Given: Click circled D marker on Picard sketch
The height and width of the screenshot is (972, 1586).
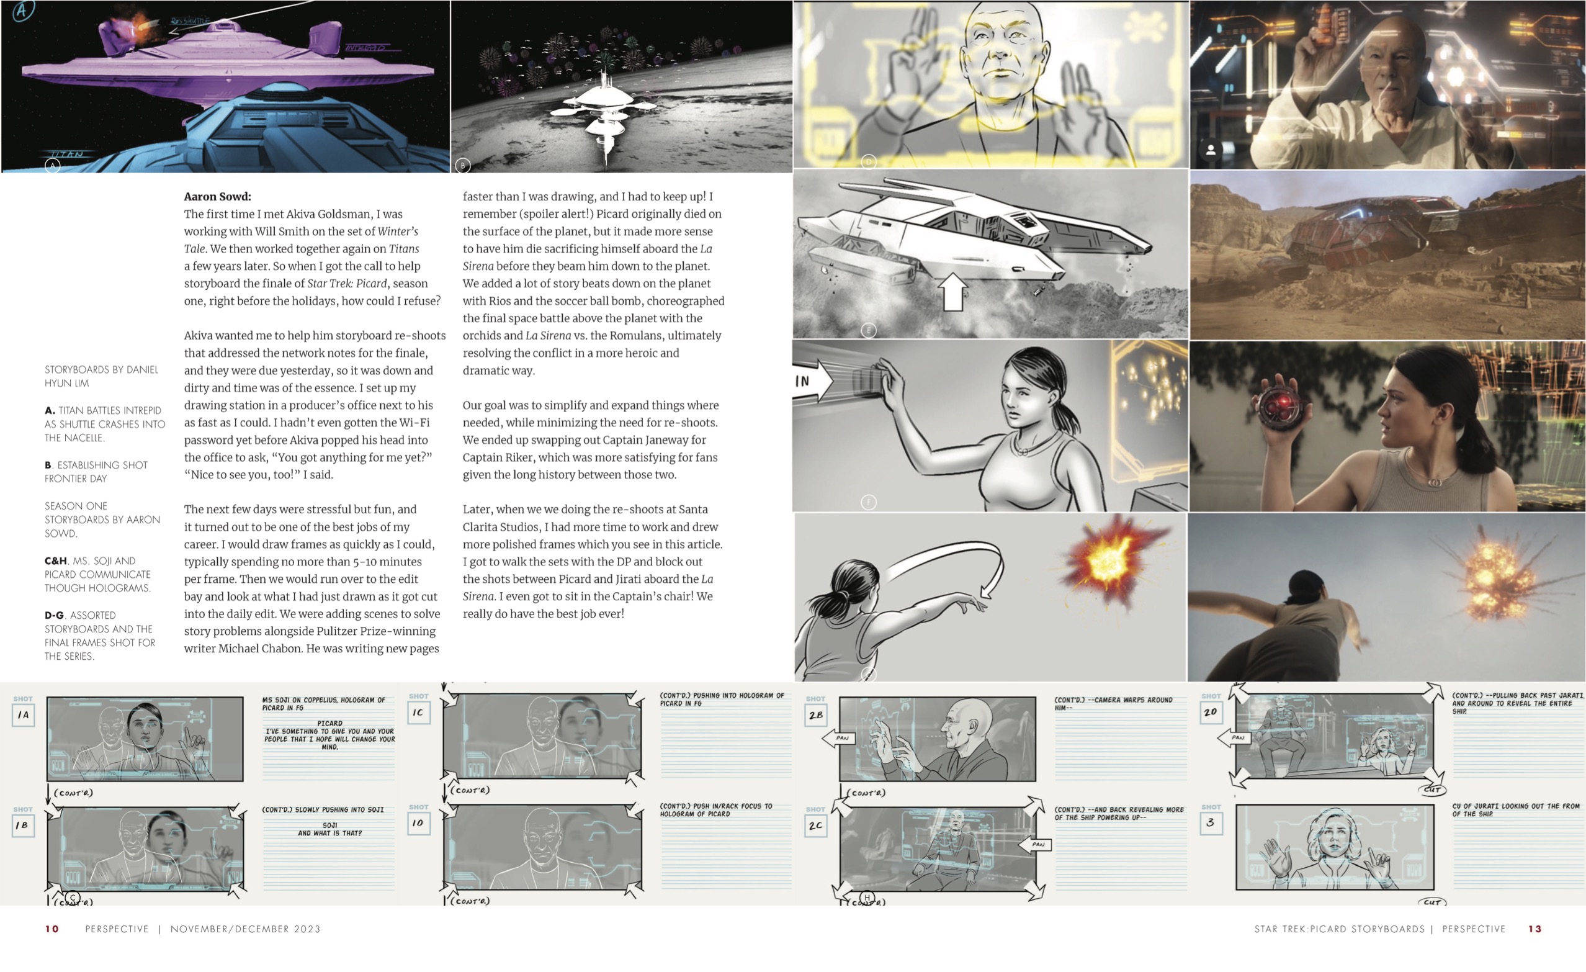Looking at the screenshot, I should pos(868,161).
